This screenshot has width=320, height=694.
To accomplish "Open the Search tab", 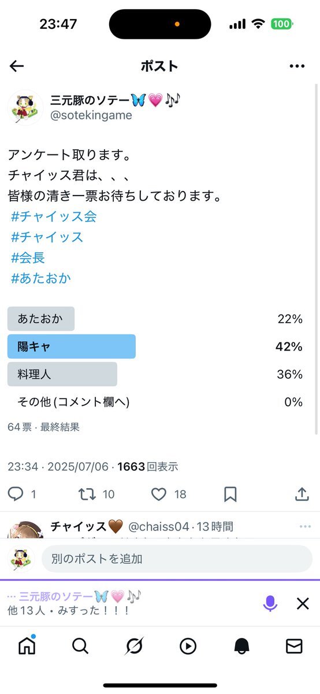I will point(80,646).
